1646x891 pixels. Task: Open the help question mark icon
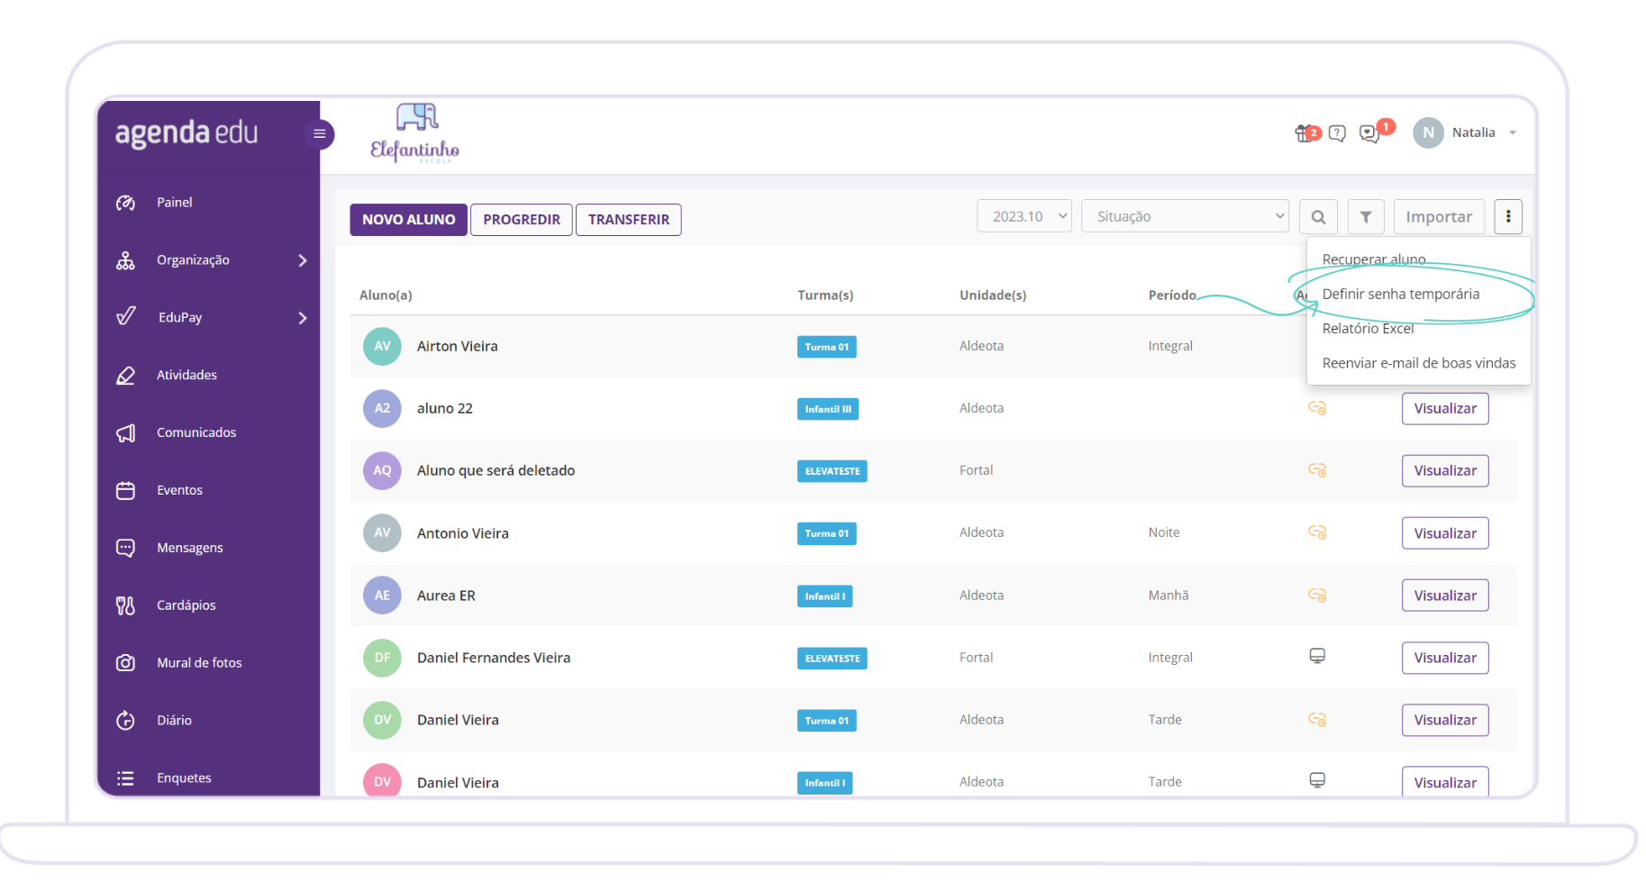click(1338, 133)
